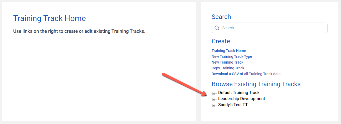This screenshot has height=124, width=341.
Task: Open the New Training Track Type link
Action: click(x=232, y=56)
